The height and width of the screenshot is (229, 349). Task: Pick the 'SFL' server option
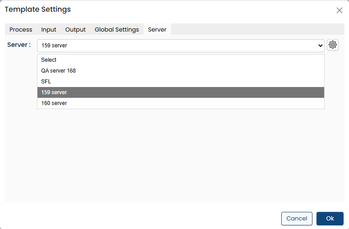pos(46,82)
